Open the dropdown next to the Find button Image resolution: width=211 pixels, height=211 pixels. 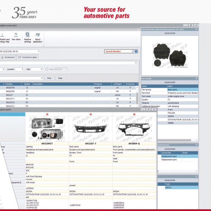click(42, 78)
